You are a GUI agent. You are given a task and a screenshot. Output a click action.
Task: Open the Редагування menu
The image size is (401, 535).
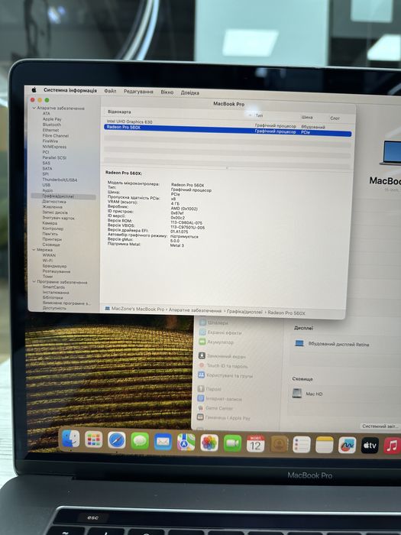138,92
